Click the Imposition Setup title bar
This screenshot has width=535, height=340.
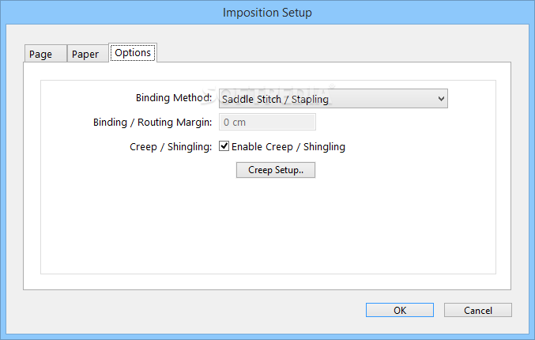pyautogui.click(x=267, y=12)
